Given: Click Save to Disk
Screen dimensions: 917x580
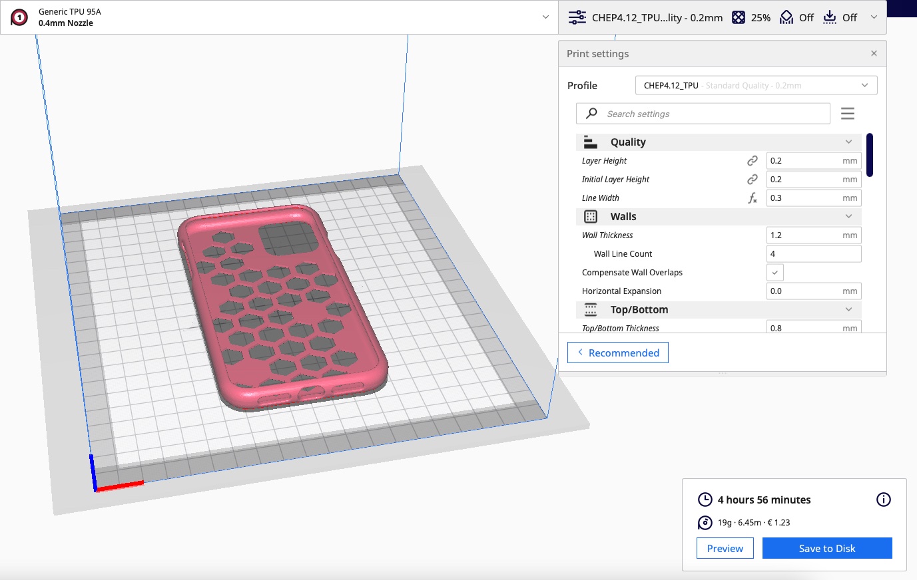Looking at the screenshot, I should pos(826,548).
